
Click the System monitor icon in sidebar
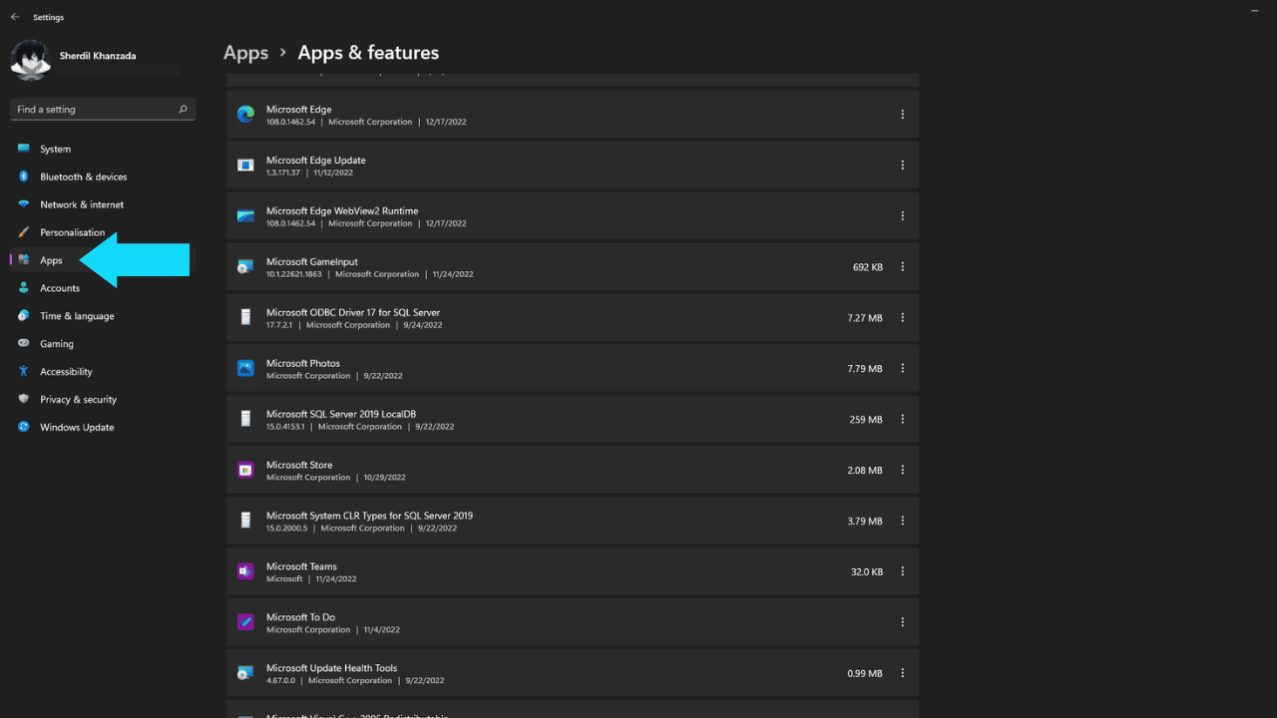coord(23,149)
